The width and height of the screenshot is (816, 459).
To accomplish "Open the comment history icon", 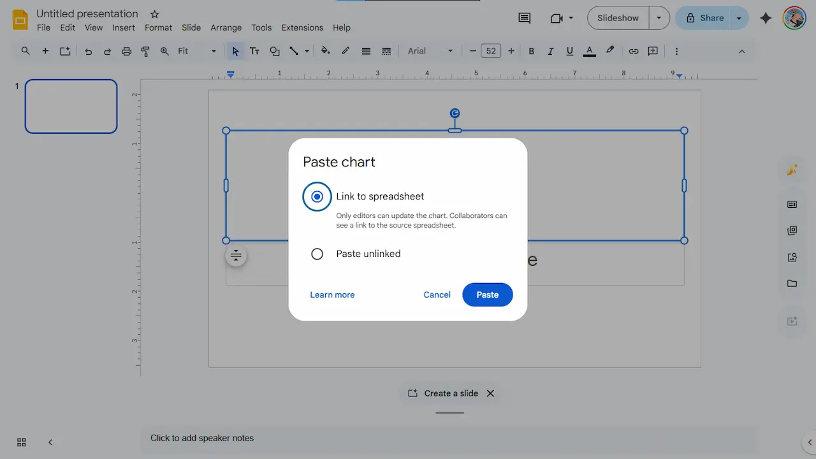I will point(525,18).
